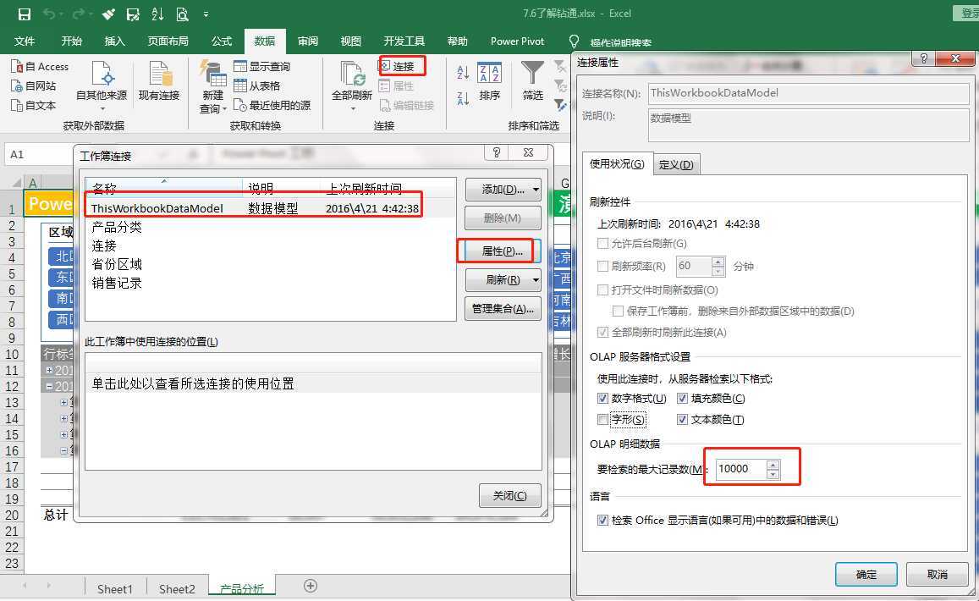Open the 排序 sort dialog icon
The width and height of the screenshot is (979, 601).
tap(489, 74)
